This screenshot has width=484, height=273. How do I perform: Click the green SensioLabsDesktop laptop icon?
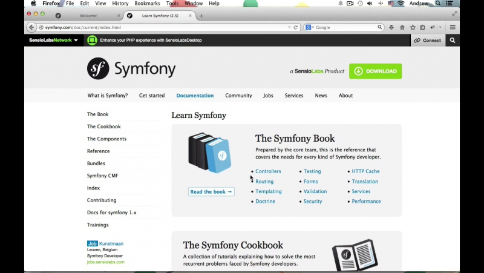click(x=92, y=40)
